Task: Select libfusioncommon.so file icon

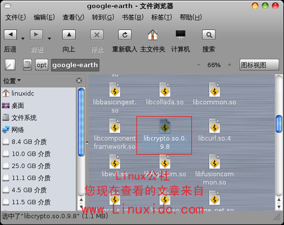Action: pos(214,162)
